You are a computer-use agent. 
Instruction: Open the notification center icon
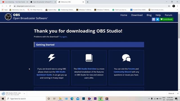click(176, 98)
